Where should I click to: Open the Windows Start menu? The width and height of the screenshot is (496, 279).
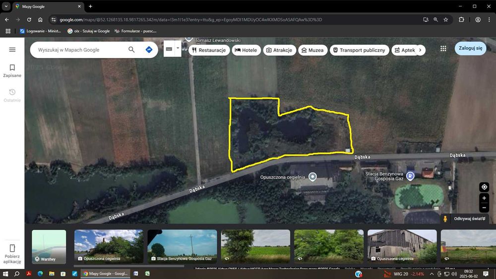(5, 274)
